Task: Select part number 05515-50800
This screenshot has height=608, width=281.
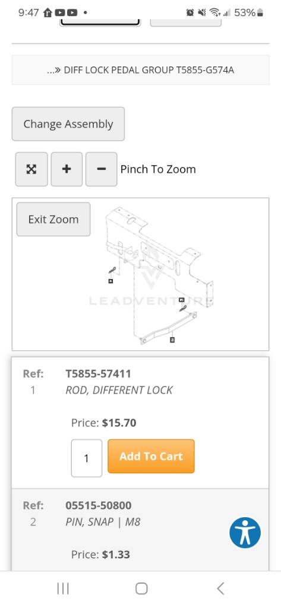Action: click(99, 506)
